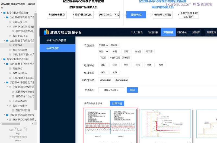Viewport: 217px width, 143px height.
Task: Toggle the 瓦坡屋面 filter chip
Action: pyautogui.click(x=126, y=58)
